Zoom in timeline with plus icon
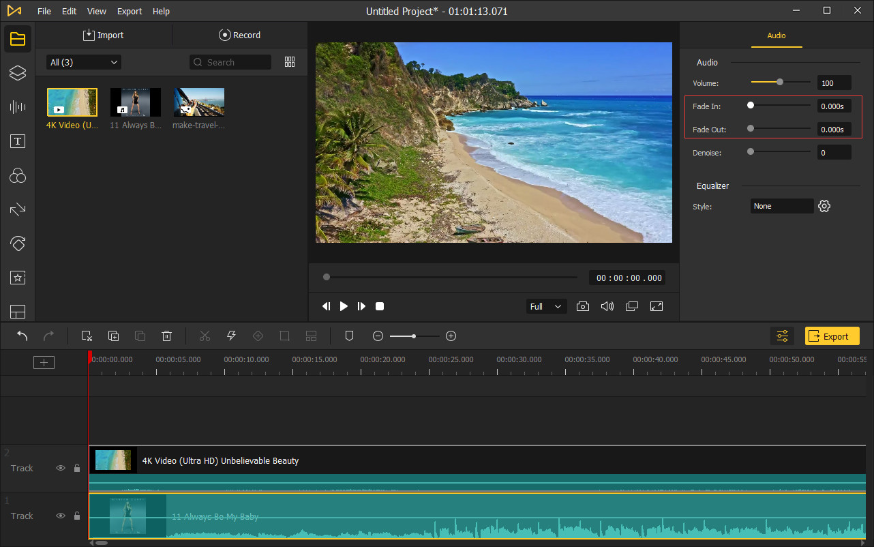The width and height of the screenshot is (874, 547). click(451, 336)
